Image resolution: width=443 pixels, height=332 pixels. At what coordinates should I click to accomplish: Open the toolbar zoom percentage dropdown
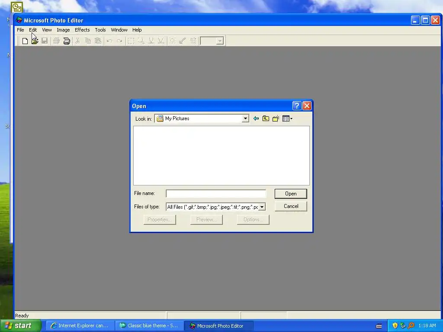(220, 41)
